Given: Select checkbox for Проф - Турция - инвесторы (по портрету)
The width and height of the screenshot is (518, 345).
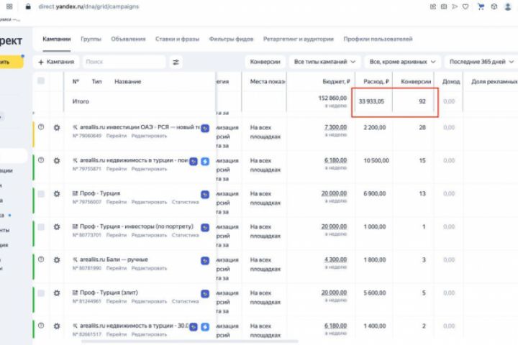Looking at the screenshot, I should (x=41, y=227).
